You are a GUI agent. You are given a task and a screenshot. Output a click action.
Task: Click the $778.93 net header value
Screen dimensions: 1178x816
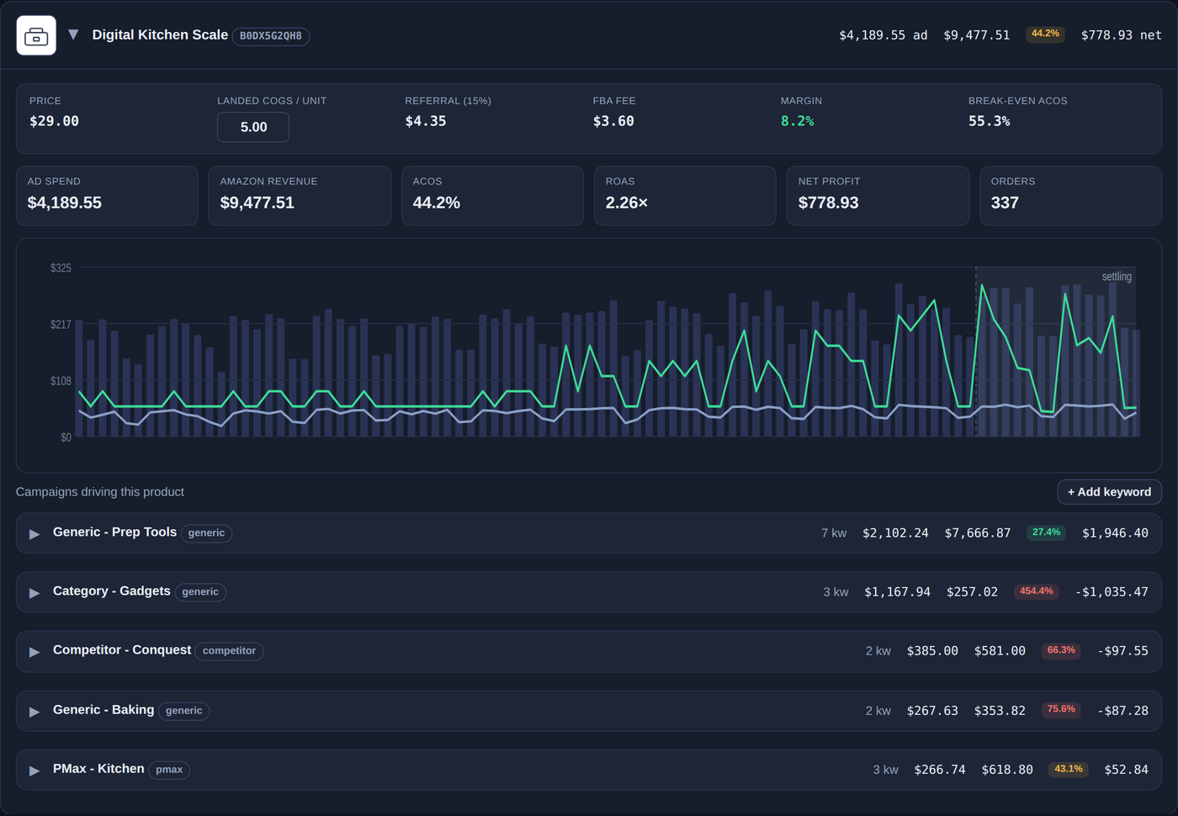[1121, 35]
